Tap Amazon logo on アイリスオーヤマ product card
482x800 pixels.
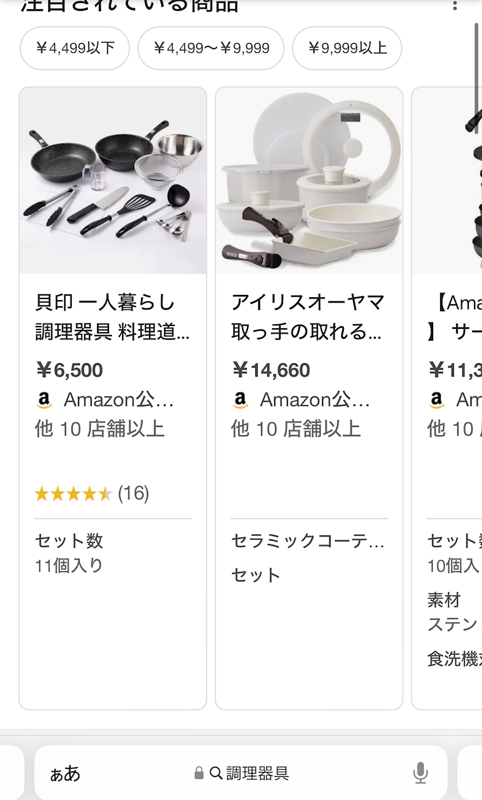(x=240, y=400)
